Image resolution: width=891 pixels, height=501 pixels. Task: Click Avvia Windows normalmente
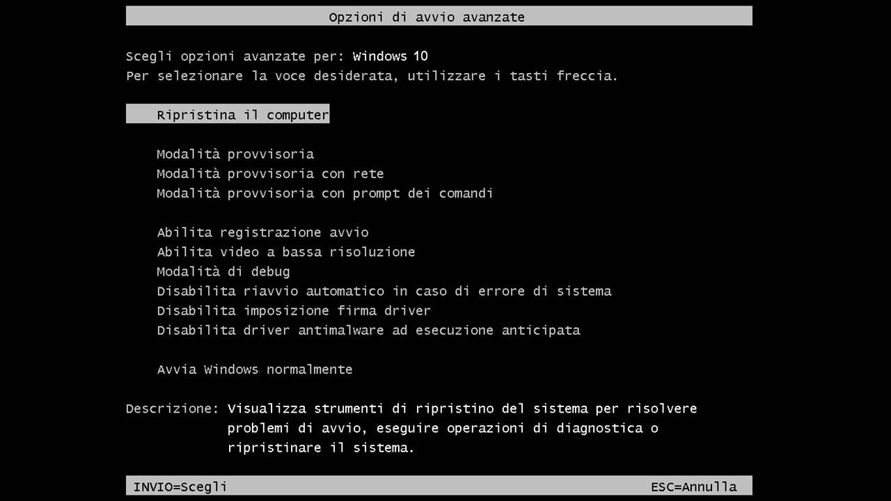(x=254, y=369)
